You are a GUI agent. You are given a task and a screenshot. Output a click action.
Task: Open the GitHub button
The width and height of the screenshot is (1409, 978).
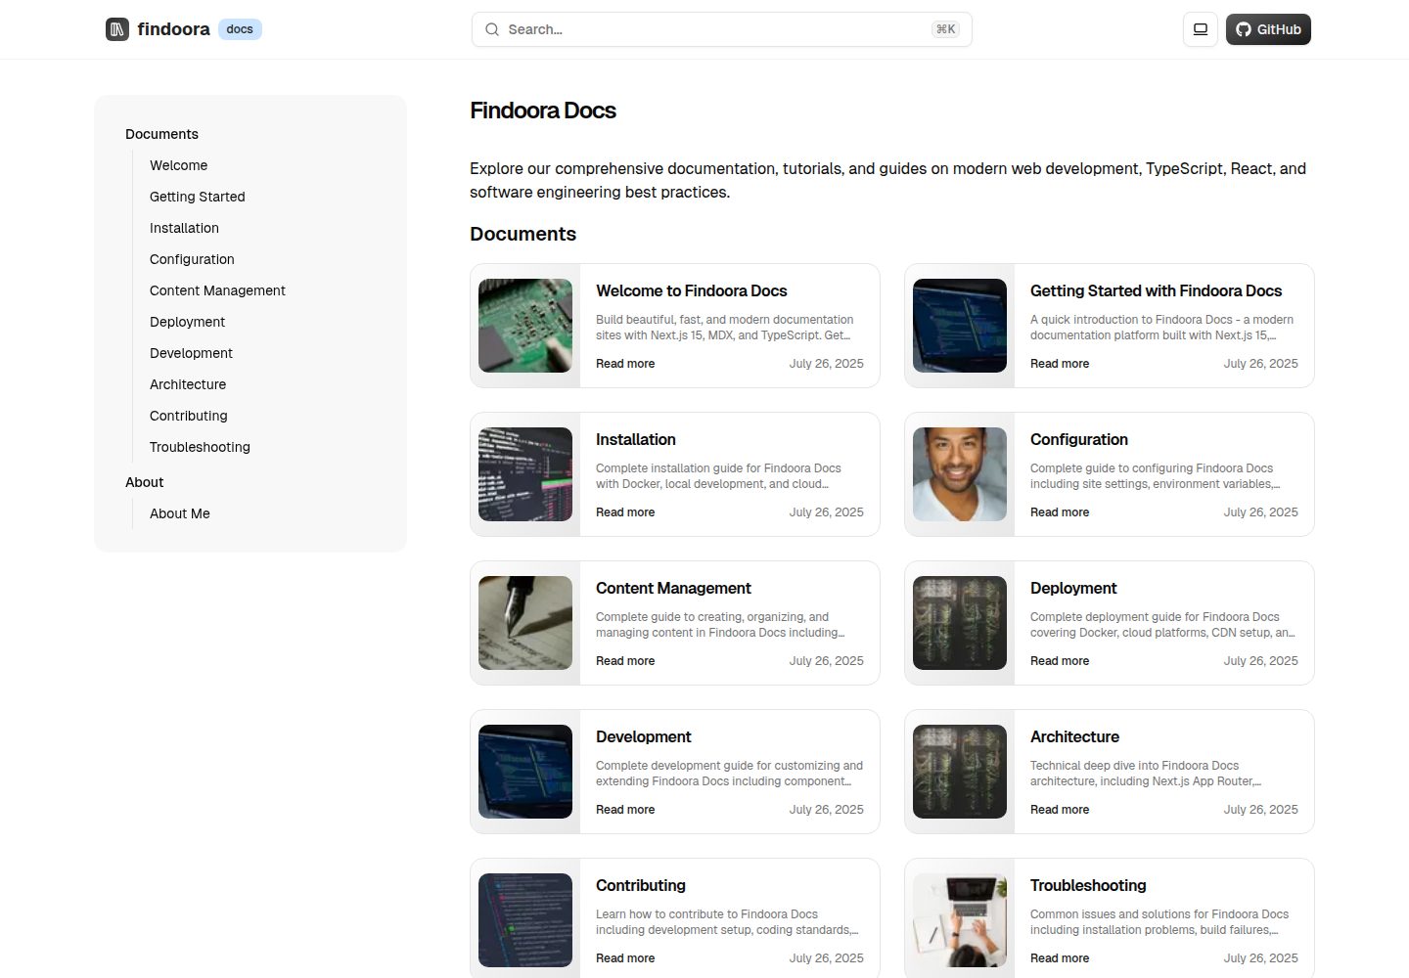[1268, 29]
